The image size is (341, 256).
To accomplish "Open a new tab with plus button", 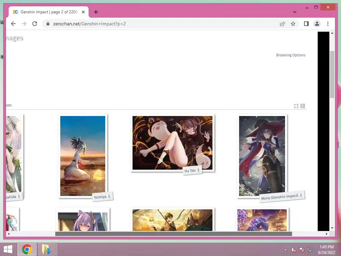I will coord(96,12).
